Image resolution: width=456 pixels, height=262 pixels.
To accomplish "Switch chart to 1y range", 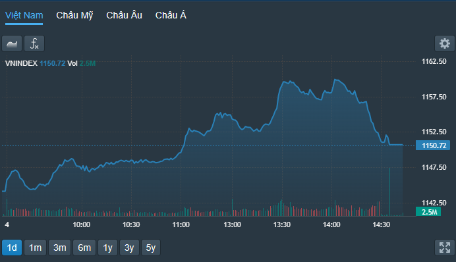I will click(107, 248).
